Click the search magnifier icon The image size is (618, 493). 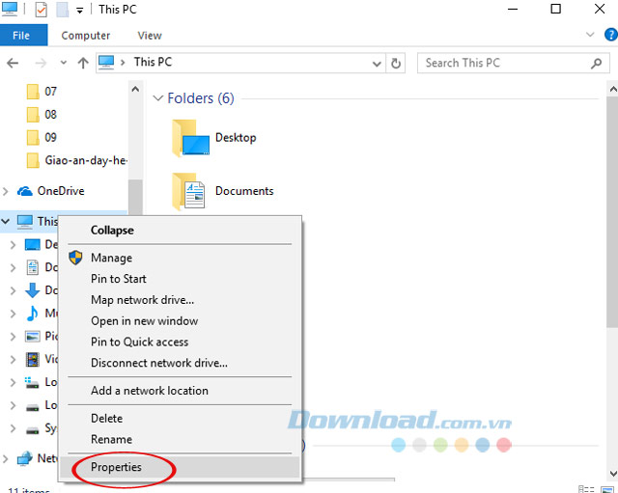[x=596, y=63]
